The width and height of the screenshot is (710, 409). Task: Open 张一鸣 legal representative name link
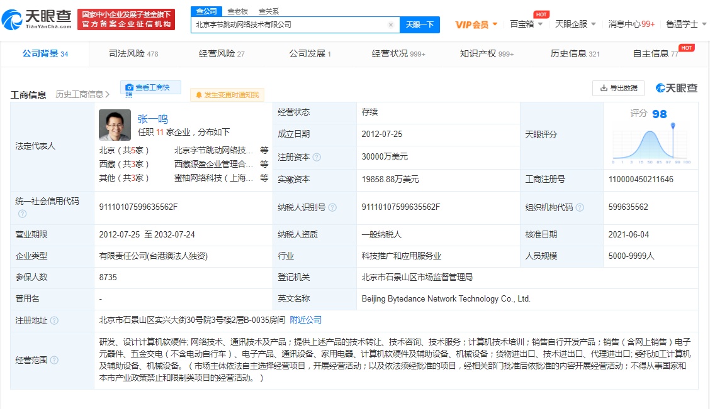tap(152, 119)
